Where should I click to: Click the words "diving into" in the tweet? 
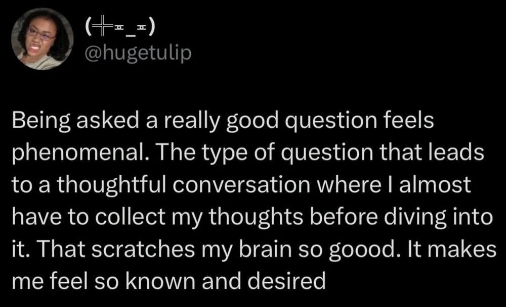434,218
